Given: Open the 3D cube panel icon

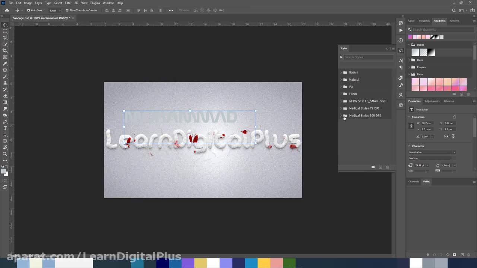Looking at the screenshot, I should click(401, 105).
